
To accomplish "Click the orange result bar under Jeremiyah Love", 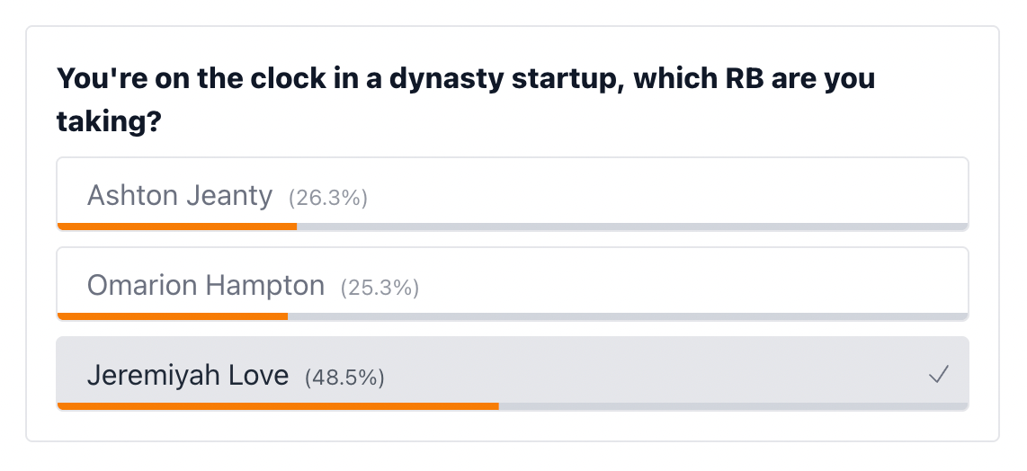I will click(278, 406).
